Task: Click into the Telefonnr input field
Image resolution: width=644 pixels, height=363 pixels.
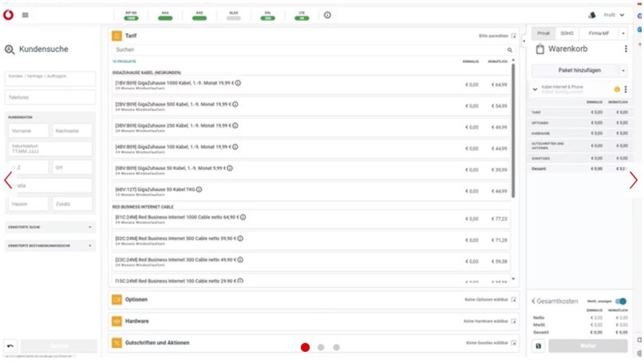Action: [x=49, y=97]
